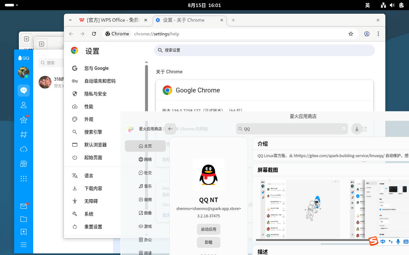409x255 pixels.
Task: Open QQ cloud icon in sidebar
Action: pyautogui.click(x=24, y=149)
